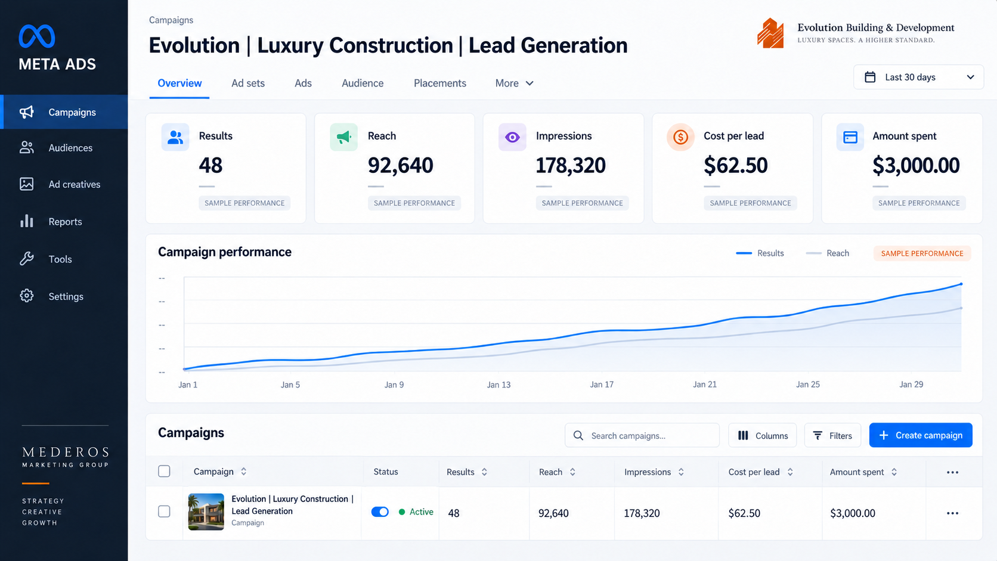Click the calendar icon in date selector

coord(870,77)
